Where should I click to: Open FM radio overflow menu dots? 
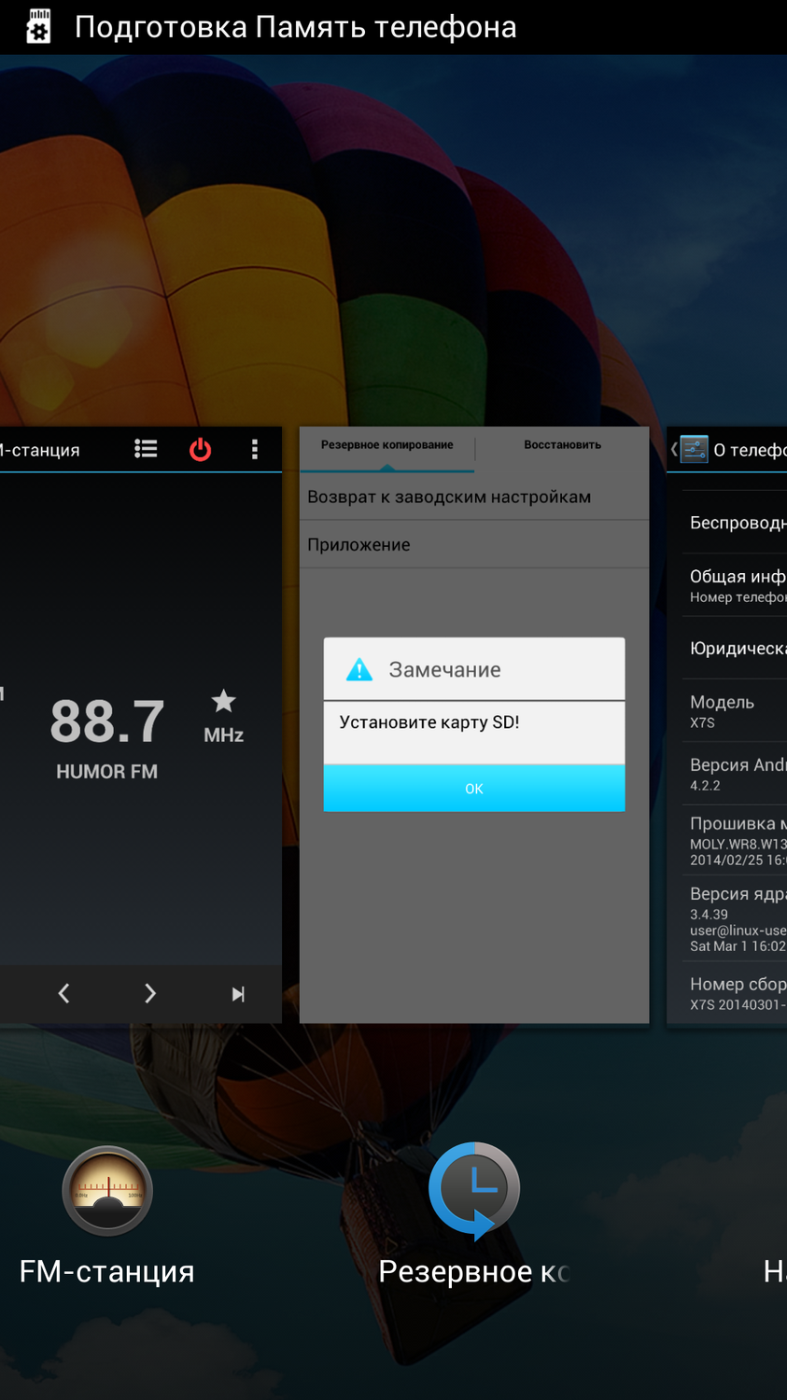pos(255,450)
